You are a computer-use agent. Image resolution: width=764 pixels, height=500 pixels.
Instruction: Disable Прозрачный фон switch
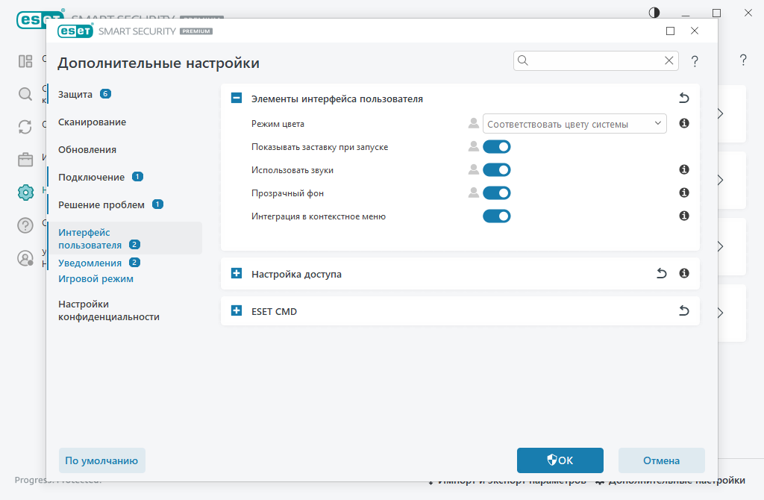496,193
